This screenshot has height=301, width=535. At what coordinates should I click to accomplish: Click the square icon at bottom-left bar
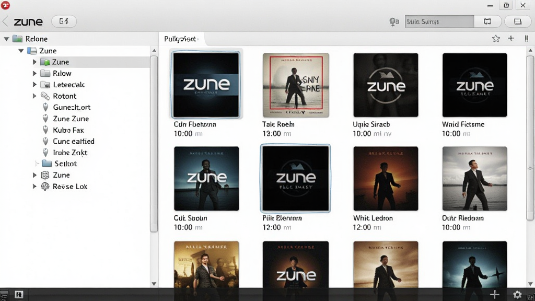(19, 294)
